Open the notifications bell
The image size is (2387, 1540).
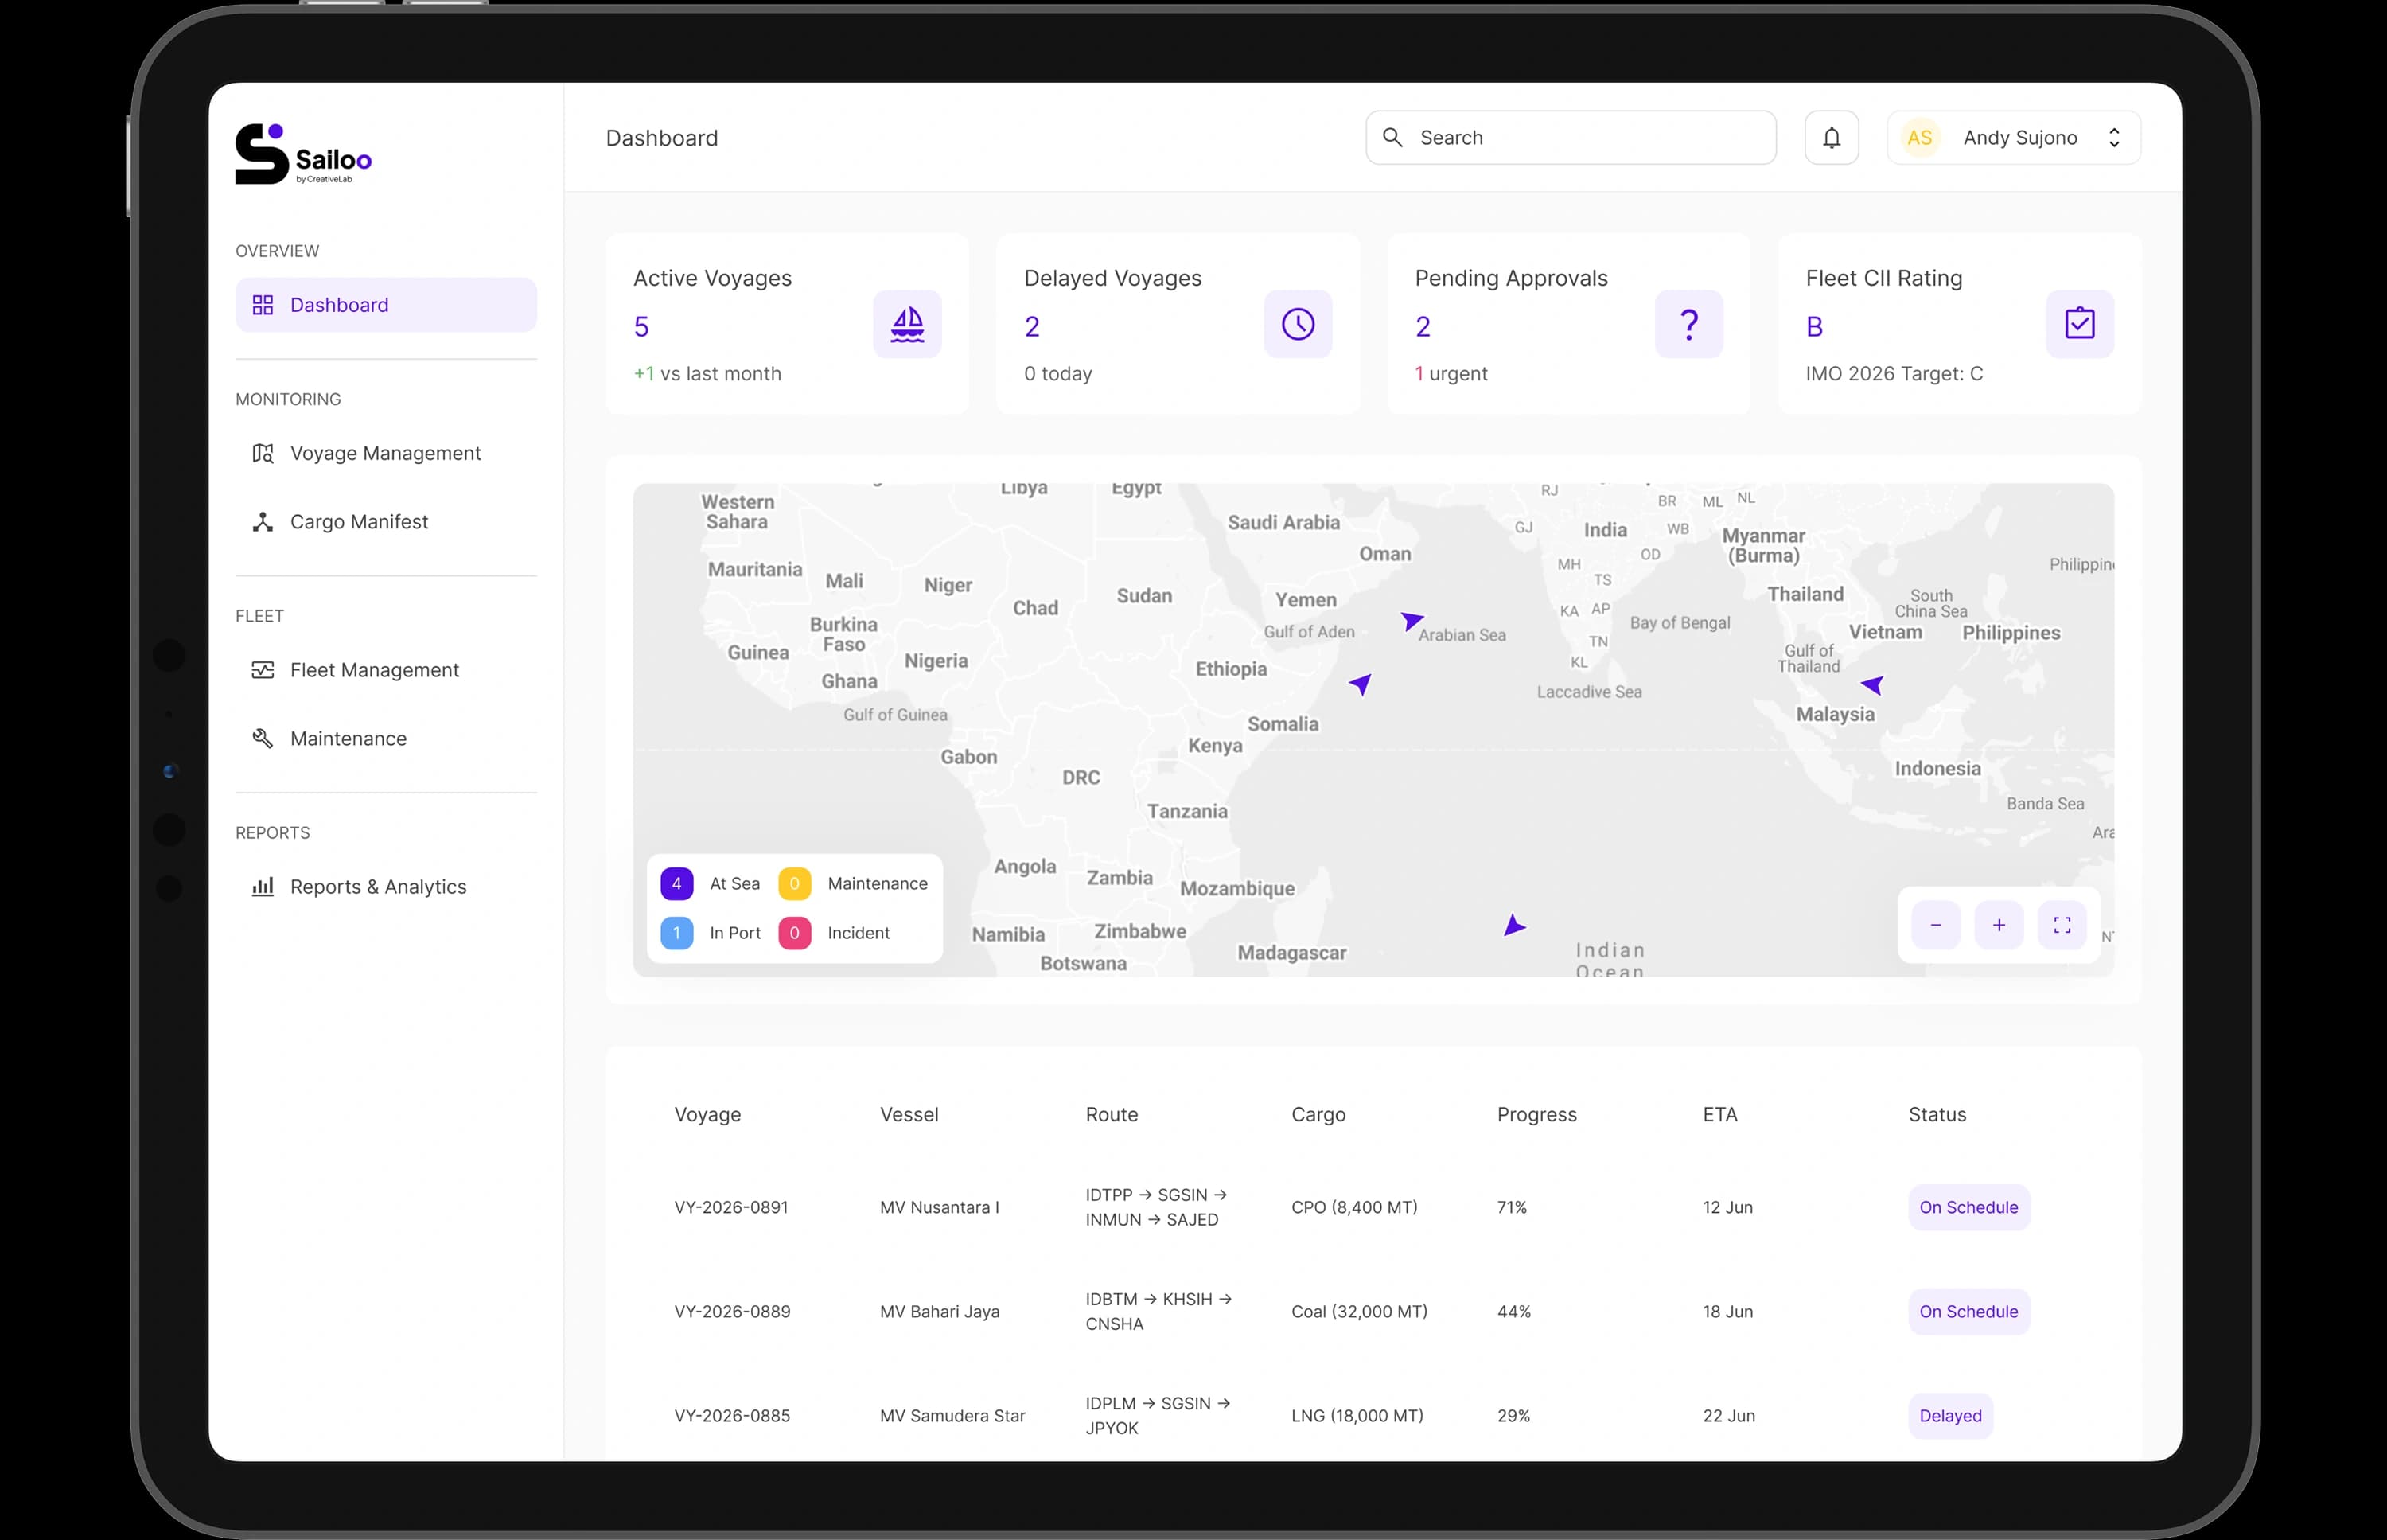pyautogui.click(x=1832, y=138)
